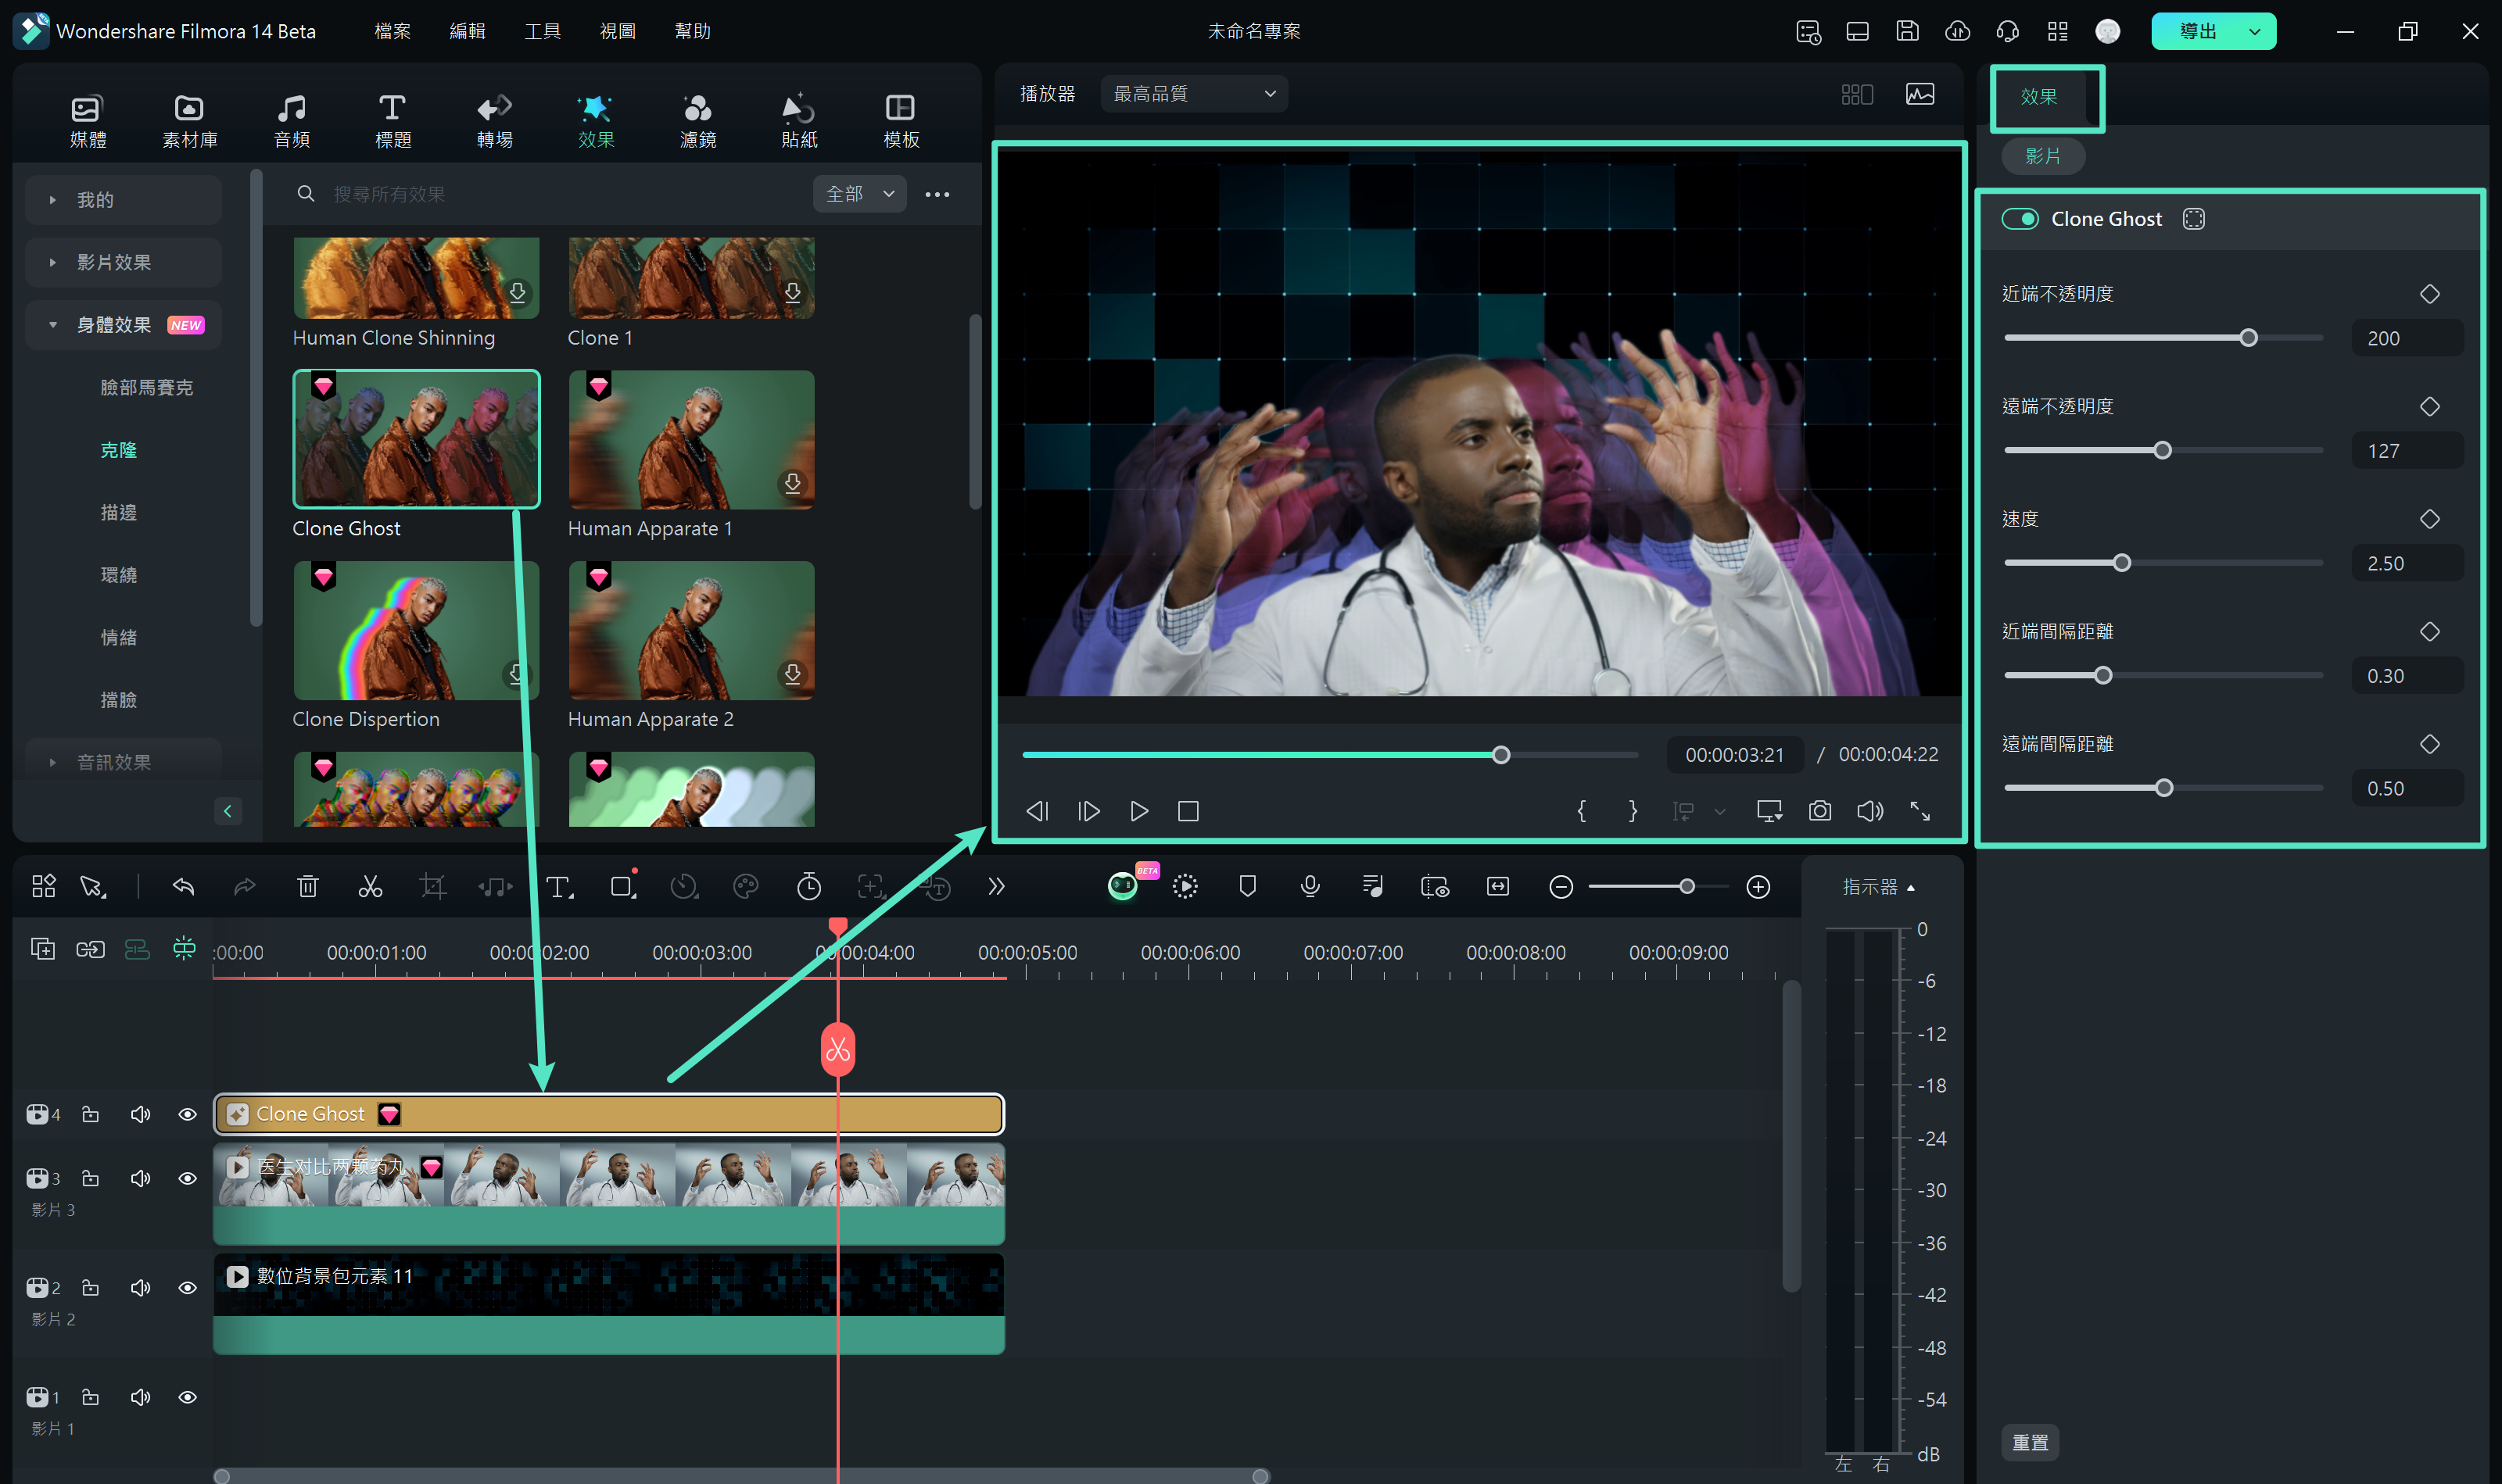Click the headset support icon in title bar
2502x1484 pixels.
[x=2007, y=31]
